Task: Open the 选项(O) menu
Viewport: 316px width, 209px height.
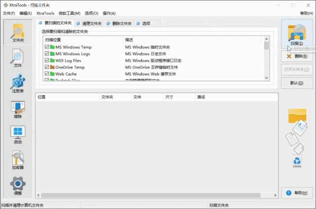Action: 91,13
